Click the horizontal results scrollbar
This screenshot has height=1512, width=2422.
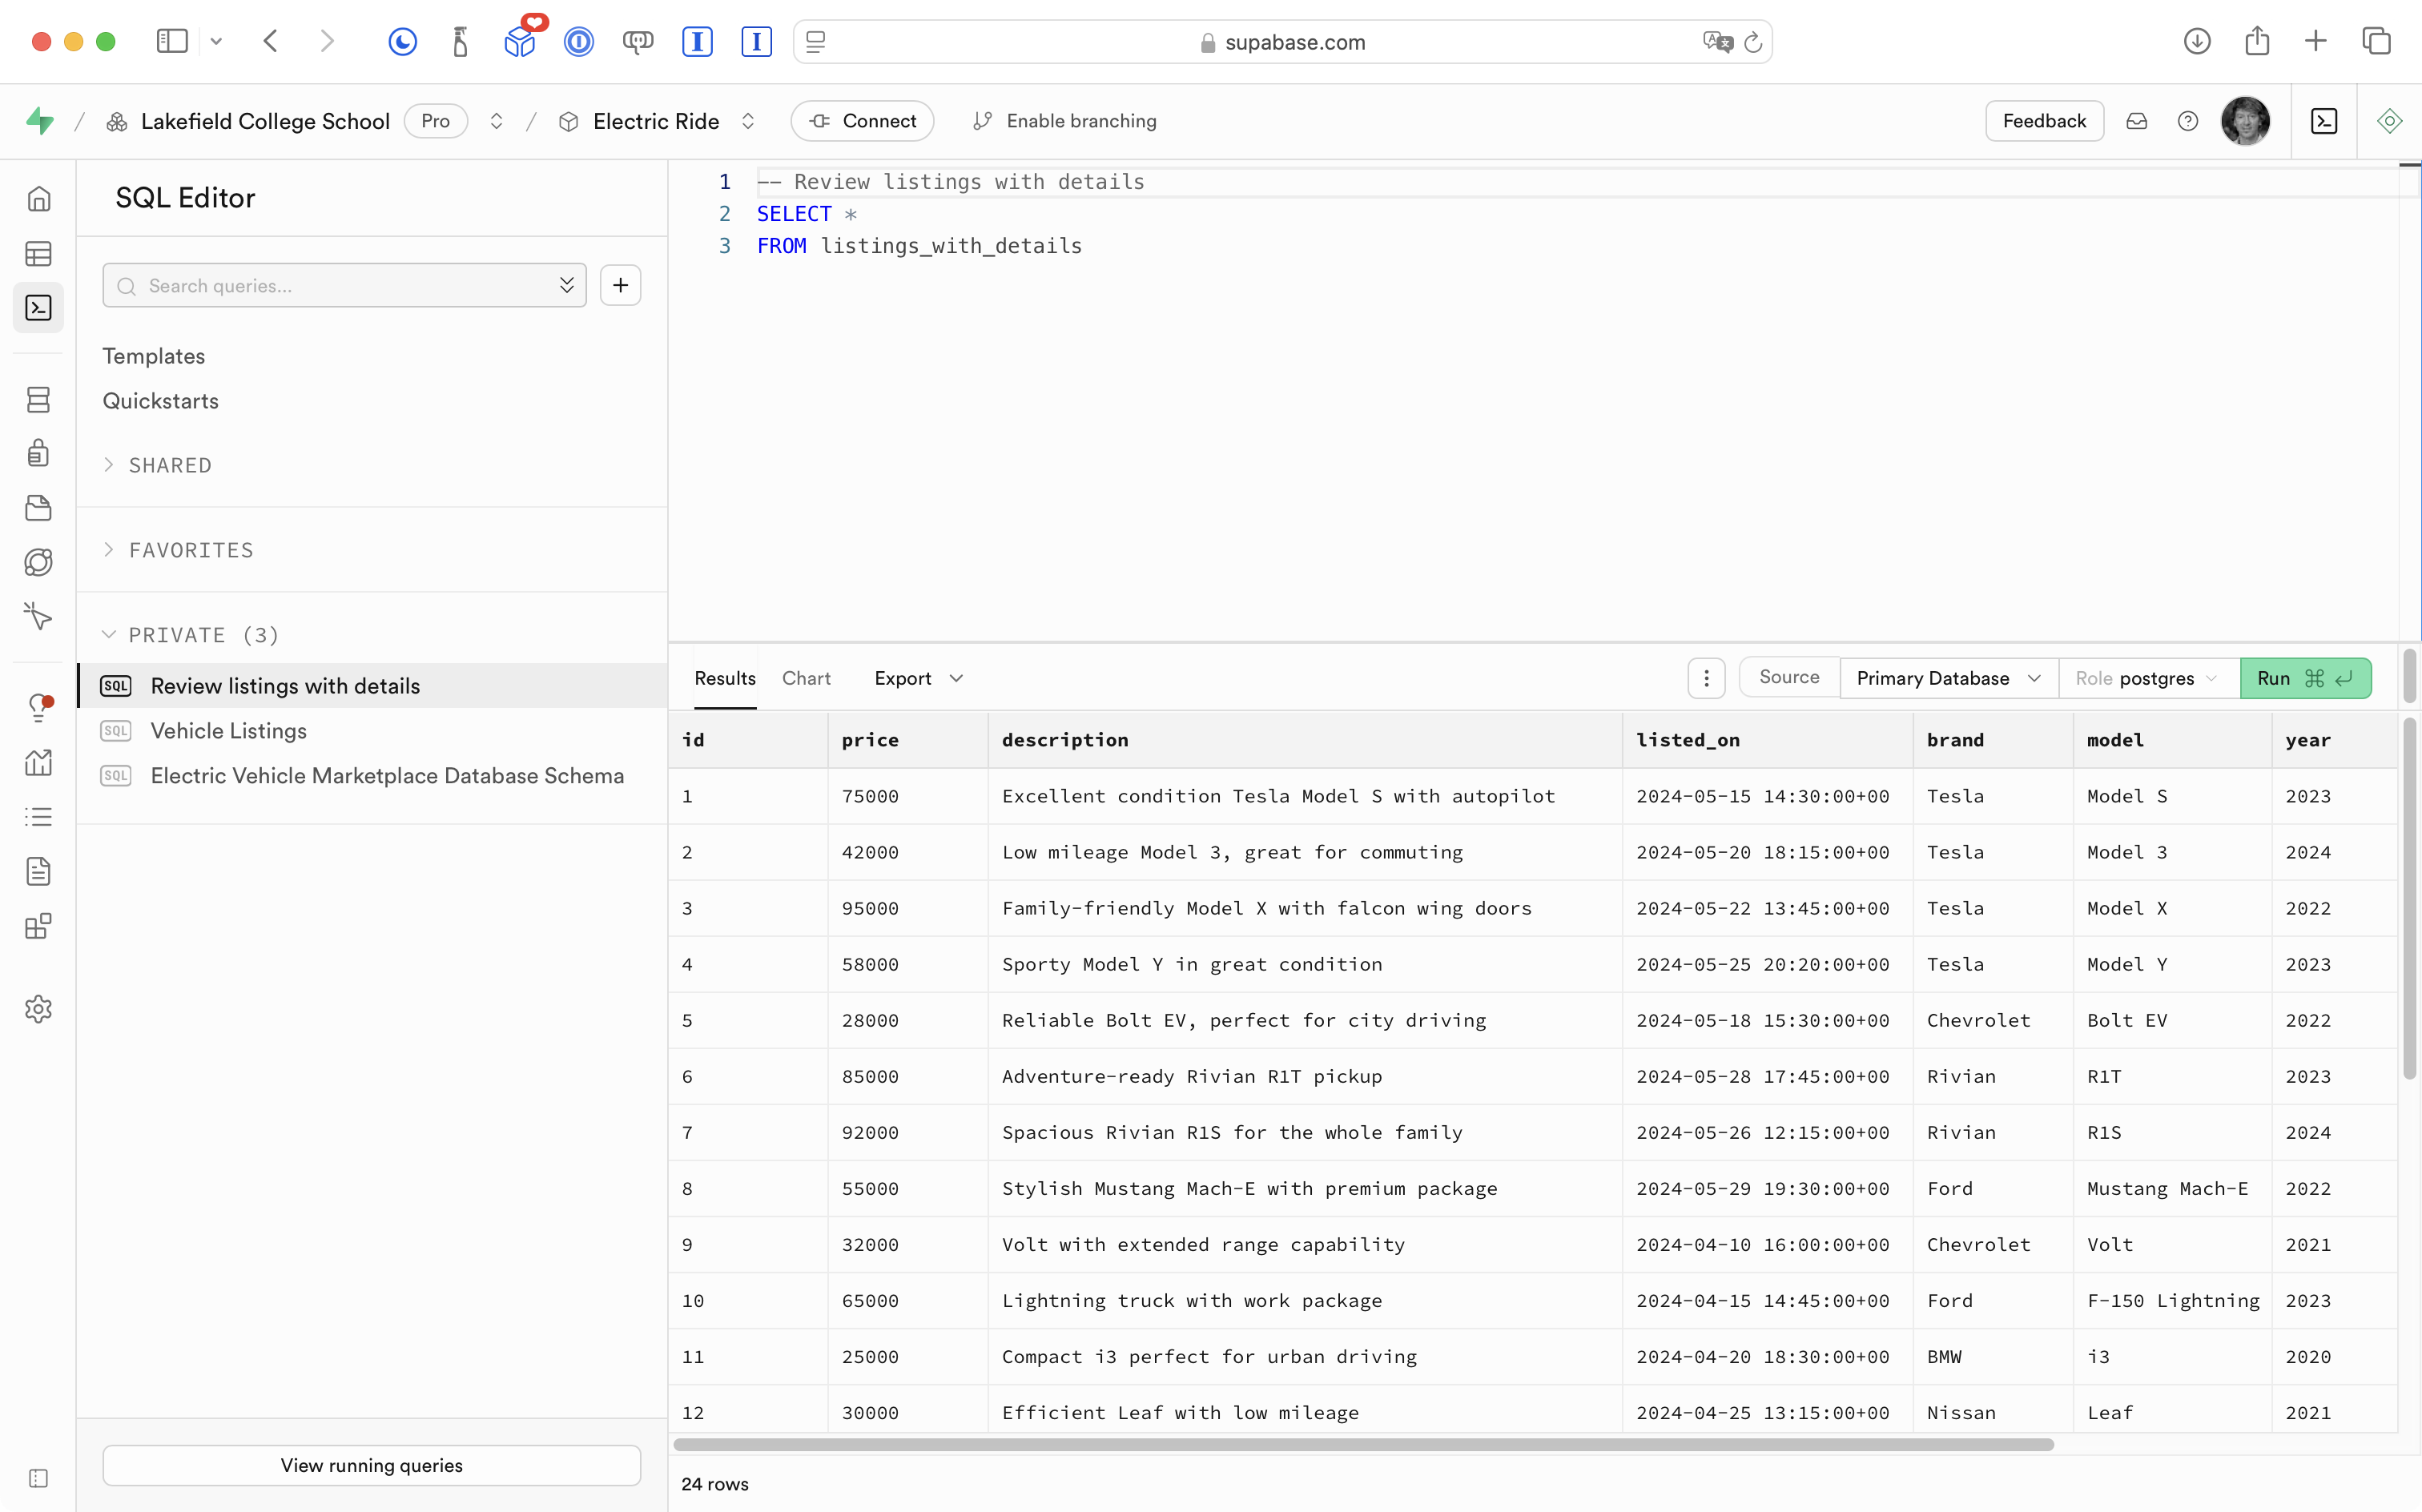click(1362, 1445)
